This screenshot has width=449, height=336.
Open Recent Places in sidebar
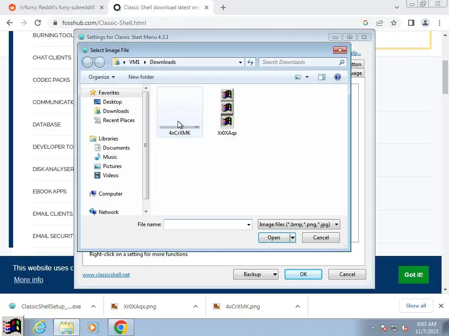(118, 120)
